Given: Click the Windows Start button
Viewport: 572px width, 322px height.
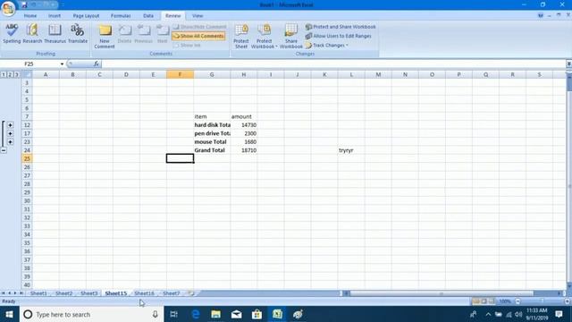Looking at the screenshot, I should 9,314.
